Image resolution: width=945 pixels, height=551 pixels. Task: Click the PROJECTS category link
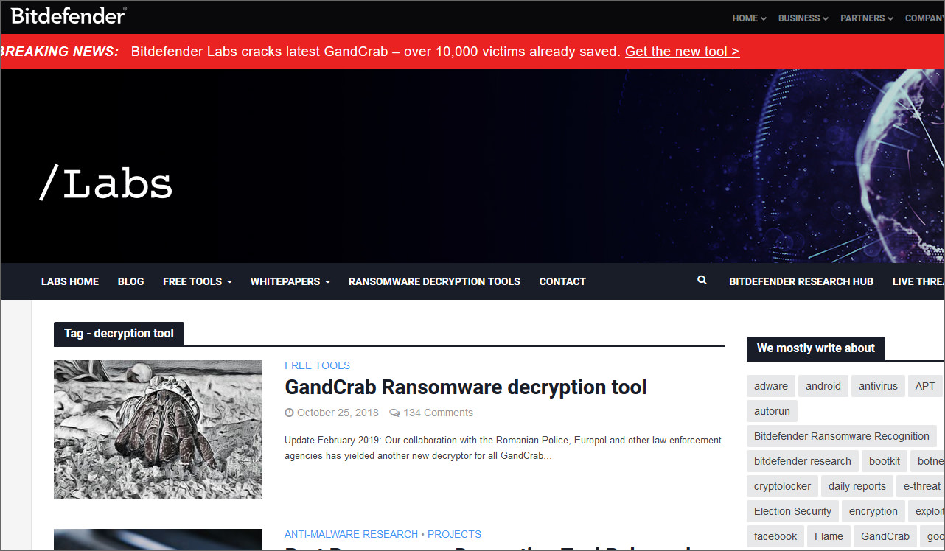pyautogui.click(x=454, y=534)
